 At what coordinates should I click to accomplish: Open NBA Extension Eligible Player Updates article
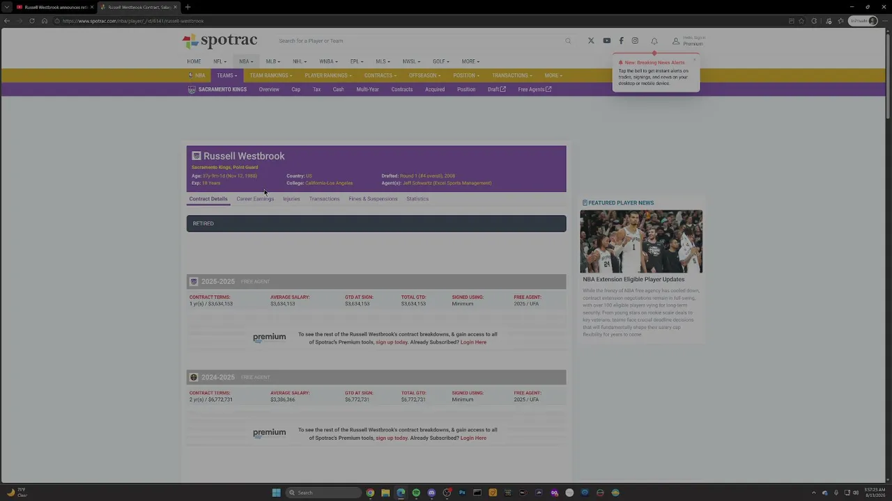point(633,280)
